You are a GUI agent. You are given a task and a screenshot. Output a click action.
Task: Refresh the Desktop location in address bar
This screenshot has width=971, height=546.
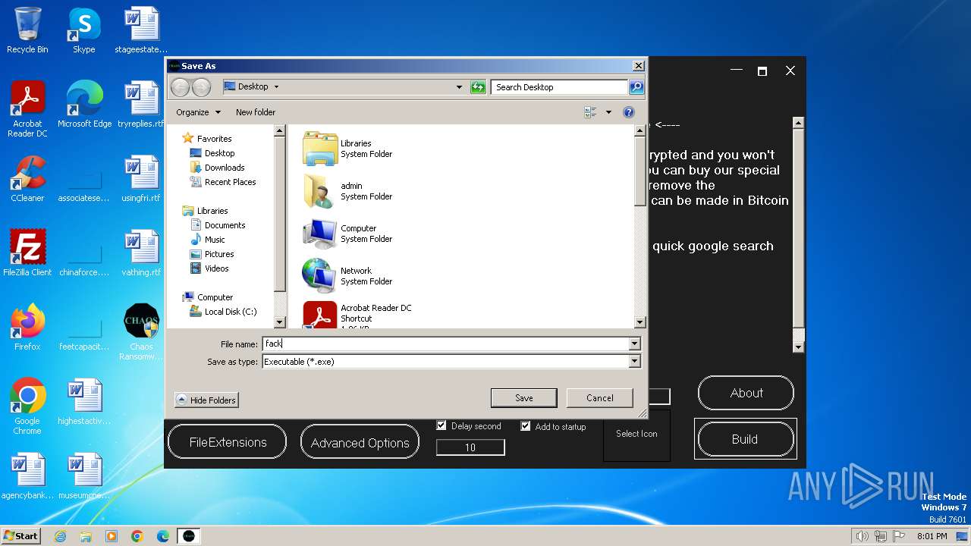478,87
